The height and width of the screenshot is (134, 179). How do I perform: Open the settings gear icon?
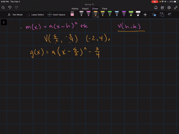[x=169, y=8]
